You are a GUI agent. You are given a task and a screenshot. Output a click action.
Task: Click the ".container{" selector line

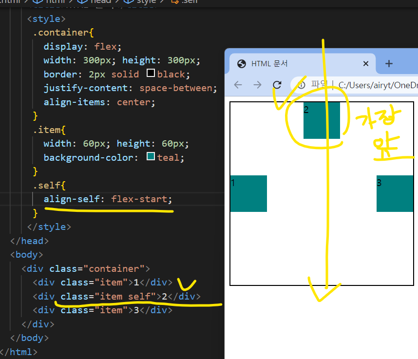[x=63, y=33]
